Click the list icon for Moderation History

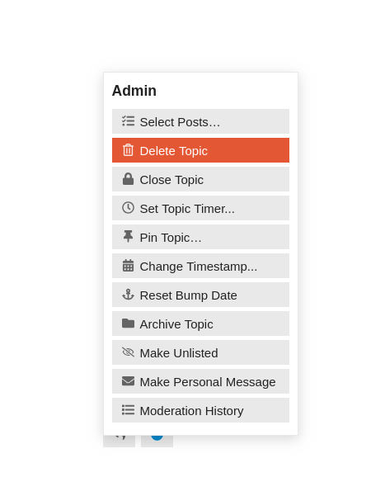click(128, 410)
